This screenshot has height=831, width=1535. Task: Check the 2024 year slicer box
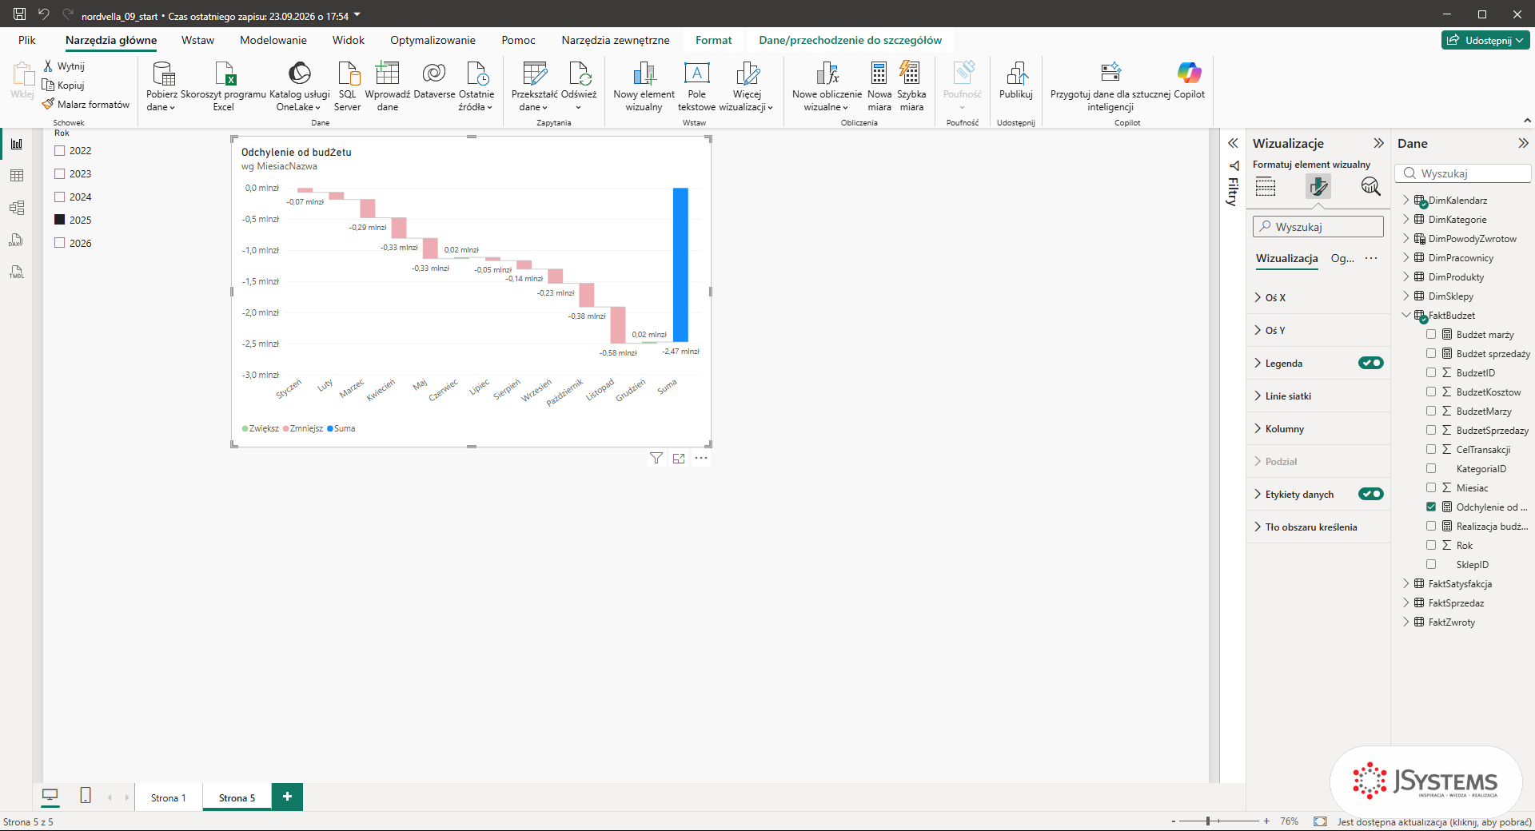point(59,197)
